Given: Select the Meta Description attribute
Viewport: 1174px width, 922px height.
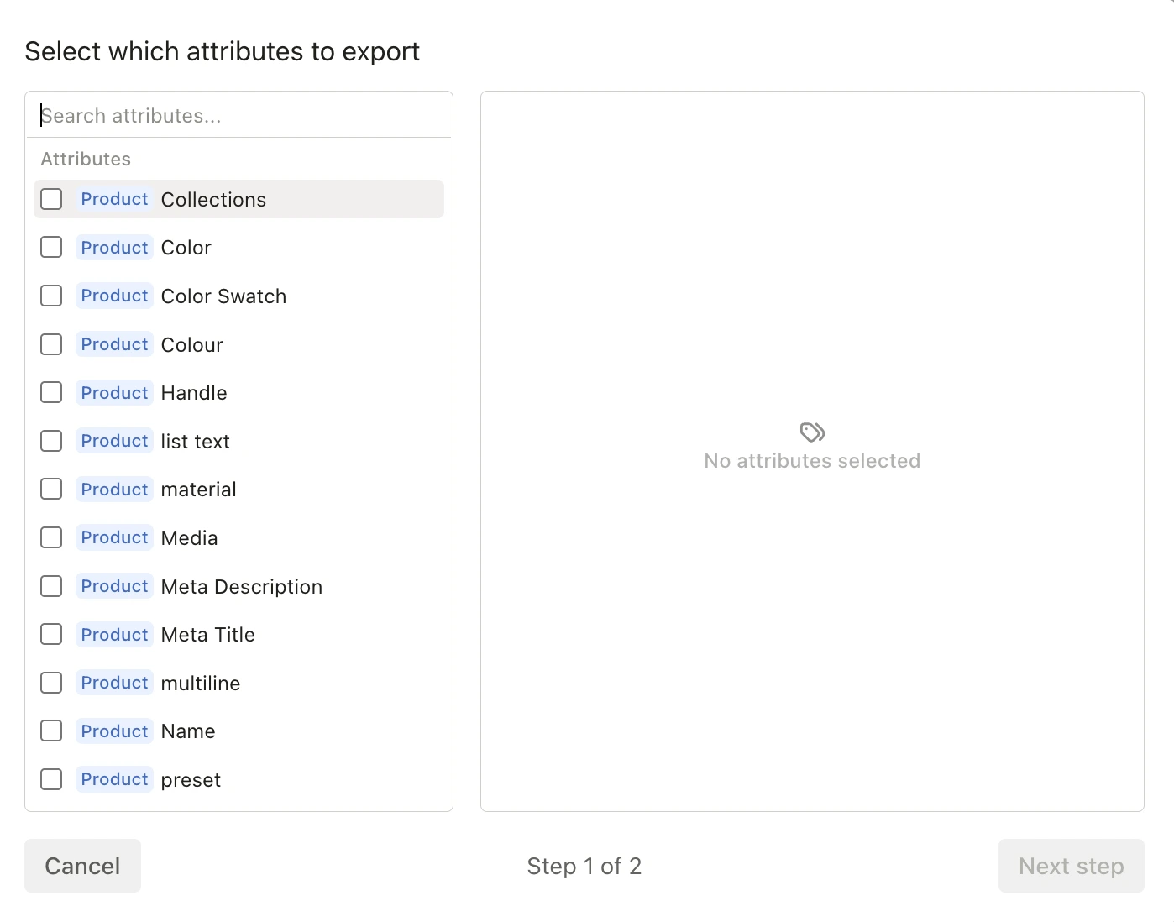Looking at the screenshot, I should pyautogui.click(x=51, y=586).
